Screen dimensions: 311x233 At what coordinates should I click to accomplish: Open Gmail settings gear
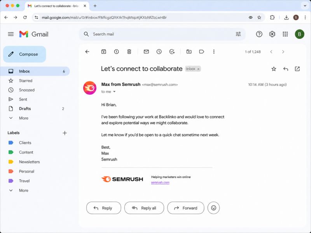[x=272, y=34]
